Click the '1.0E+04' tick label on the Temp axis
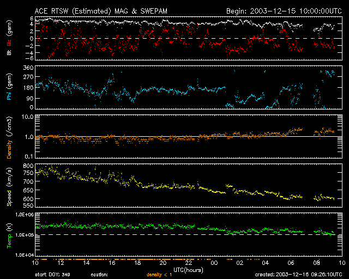Screen dimensions: 349x279 [x=25, y=255]
